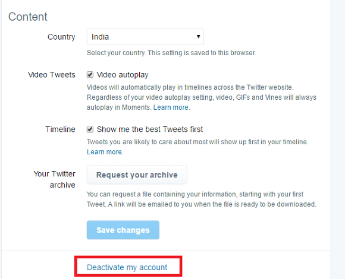345x279 pixels.
Task: Click the Request your archive button
Action: click(x=137, y=175)
